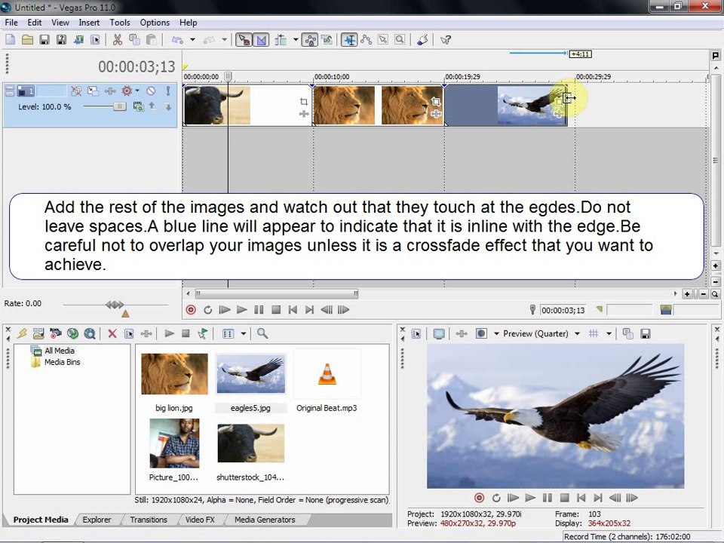Toggle Lock Envelopes to Events

coord(310,40)
